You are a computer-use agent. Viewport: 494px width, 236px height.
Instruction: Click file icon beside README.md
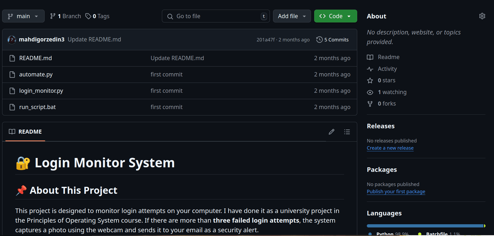coord(12,58)
